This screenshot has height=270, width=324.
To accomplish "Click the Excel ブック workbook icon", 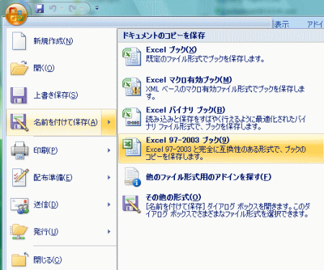I will 132,56.
